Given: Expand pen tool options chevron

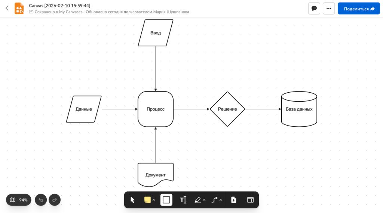Looking at the screenshot, I should 204,200.
